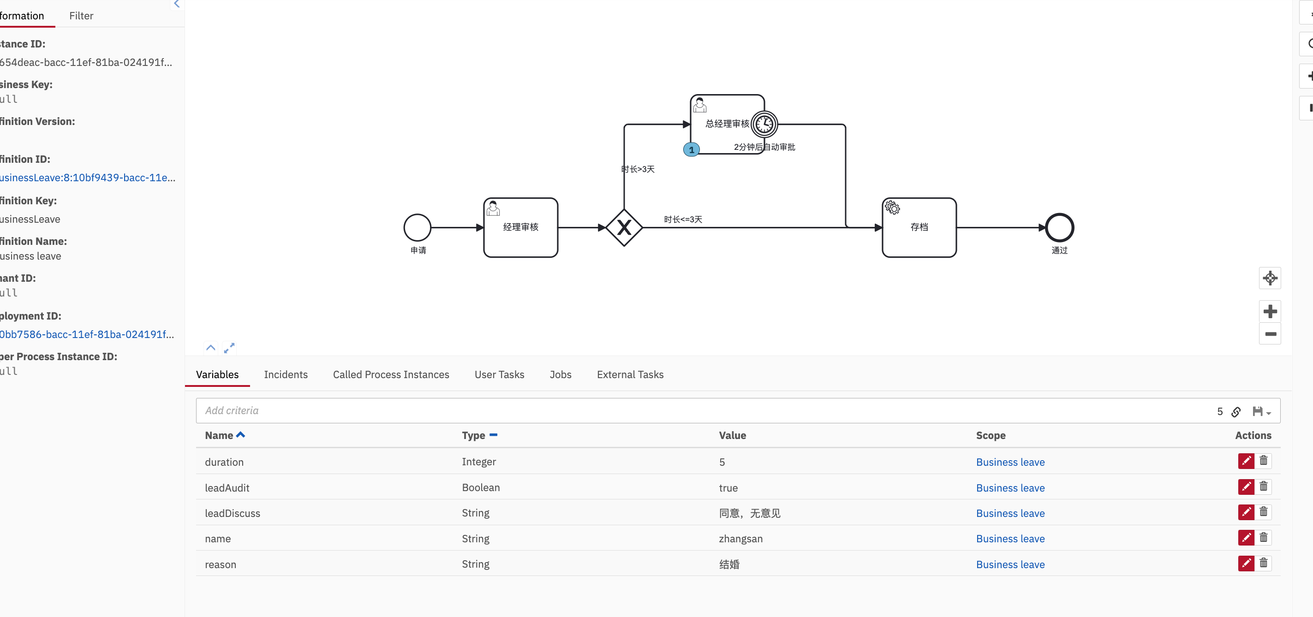Image resolution: width=1313 pixels, height=617 pixels.
Task: Copy link to current search criteria
Action: pos(1236,412)
